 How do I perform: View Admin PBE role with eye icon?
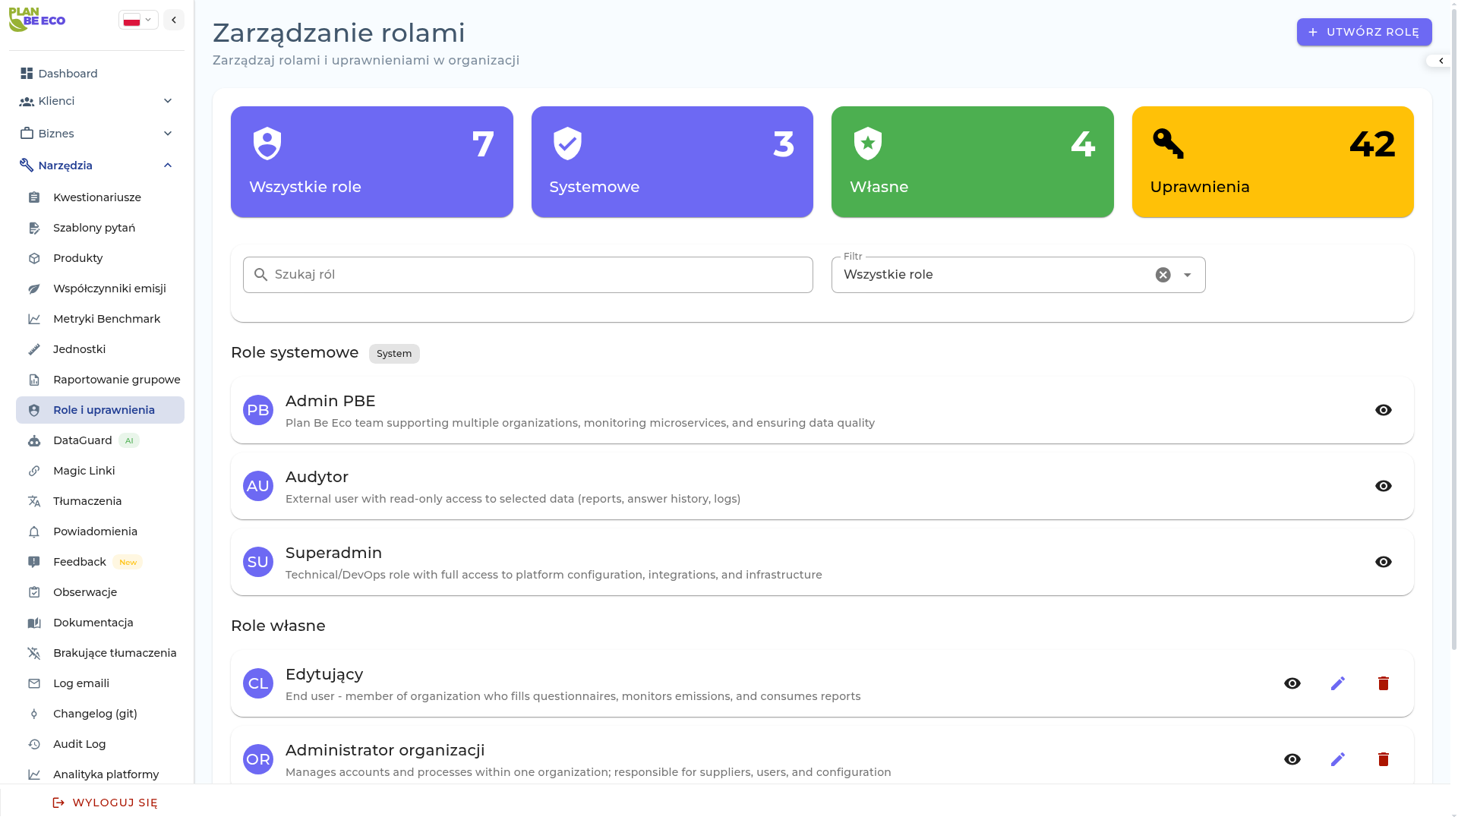(x=1383, y=410)
